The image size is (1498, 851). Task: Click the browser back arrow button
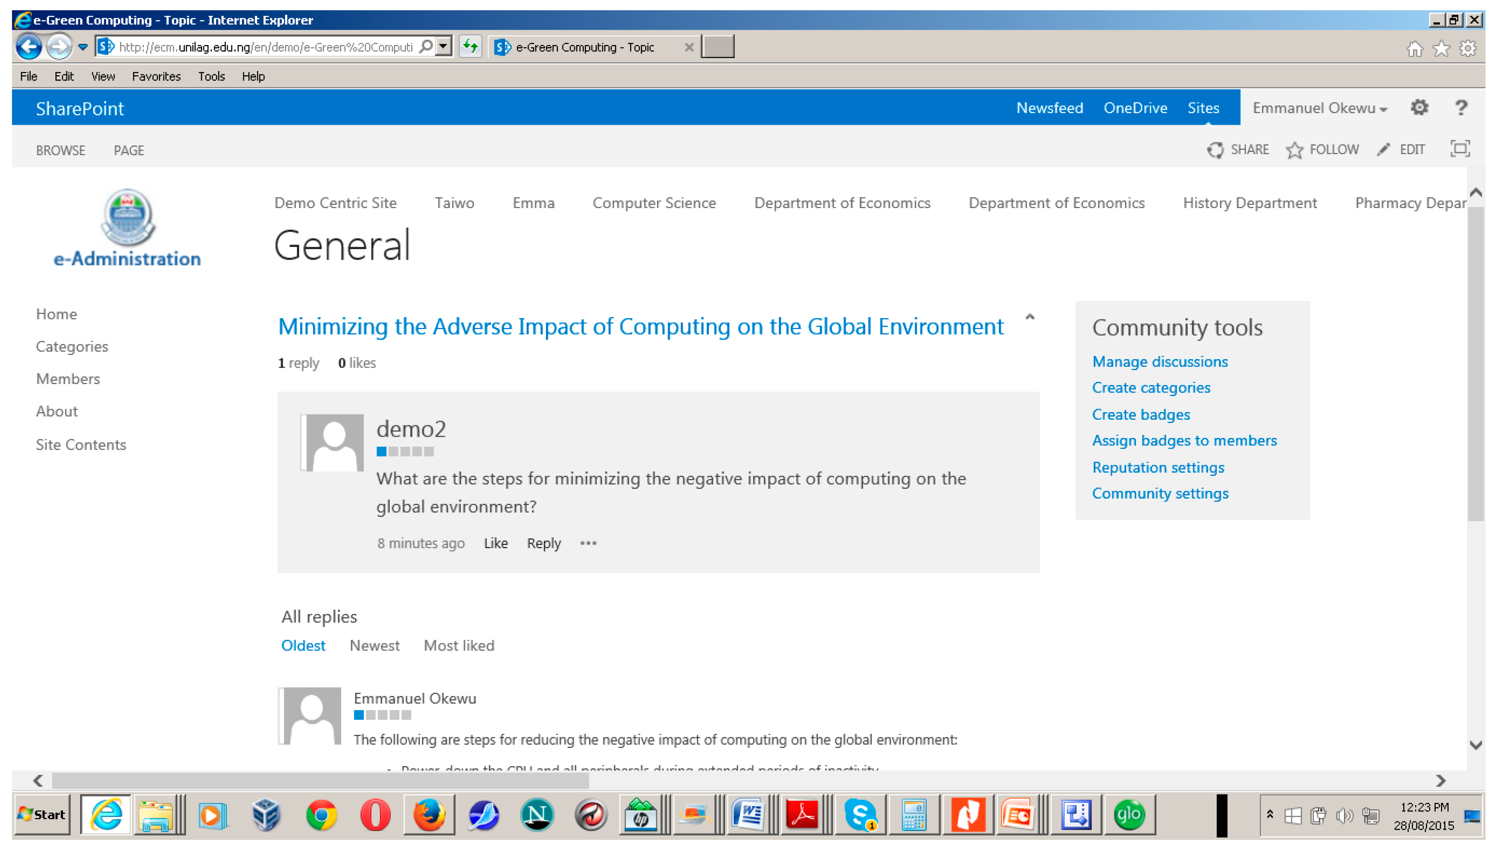[28, 47]
